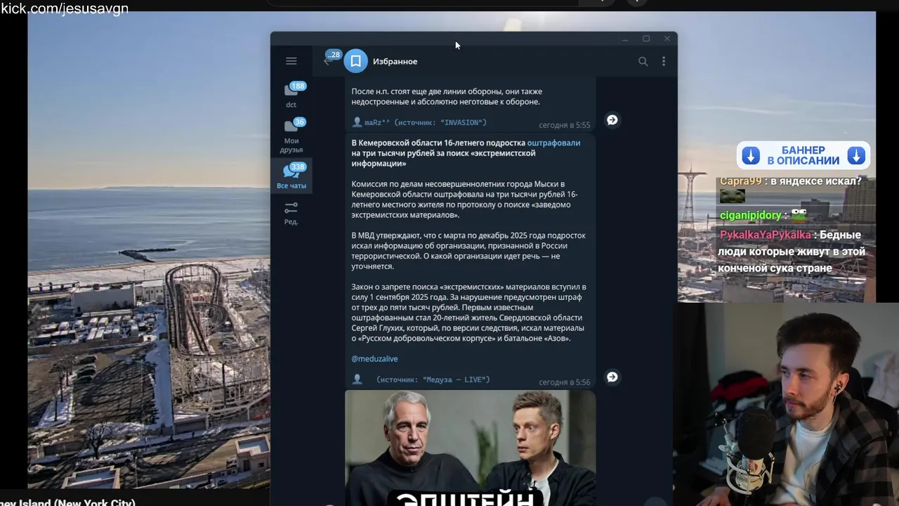Viewport: 899px width, 506px height.
Task: Forward the INVASION source message via its arrow
Action: click(x=612, y=120)
